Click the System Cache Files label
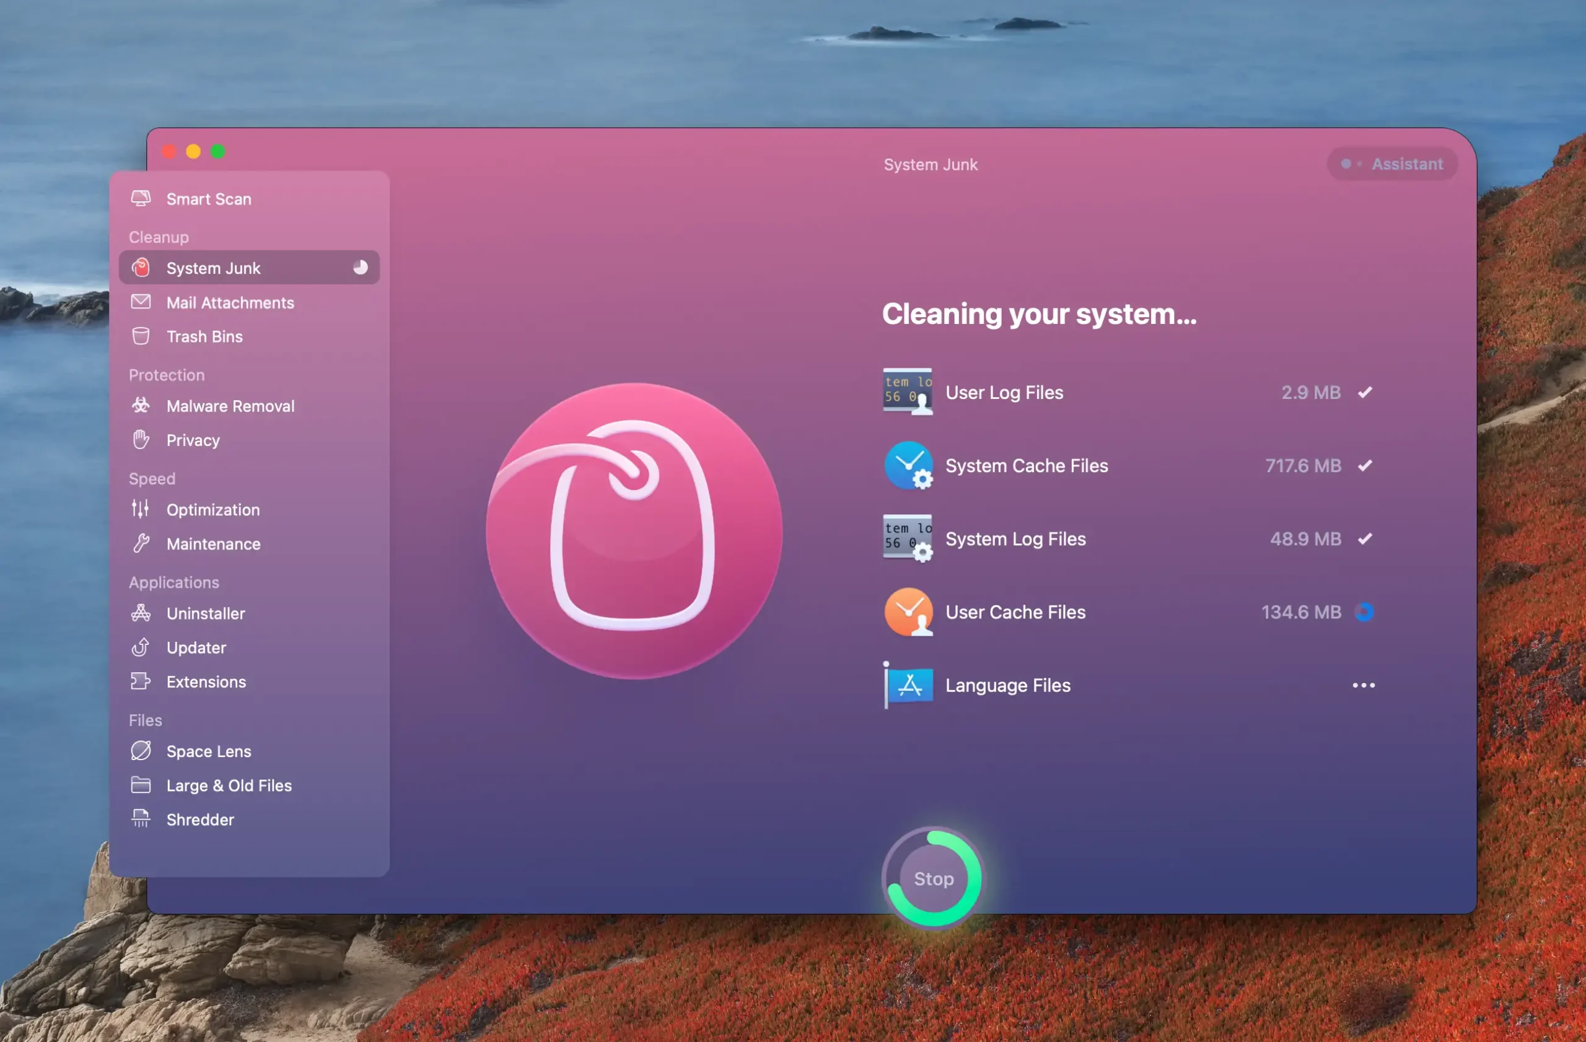The width and height of the screenshot is (1586, 1042). click(1027, 465)
